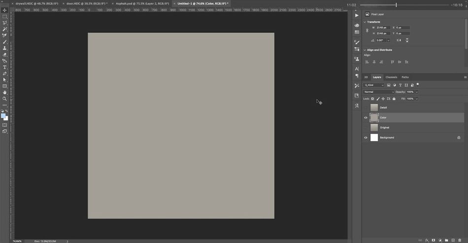
Task: Click the flip vertical icon in Transform
Action: click(407, 40)
